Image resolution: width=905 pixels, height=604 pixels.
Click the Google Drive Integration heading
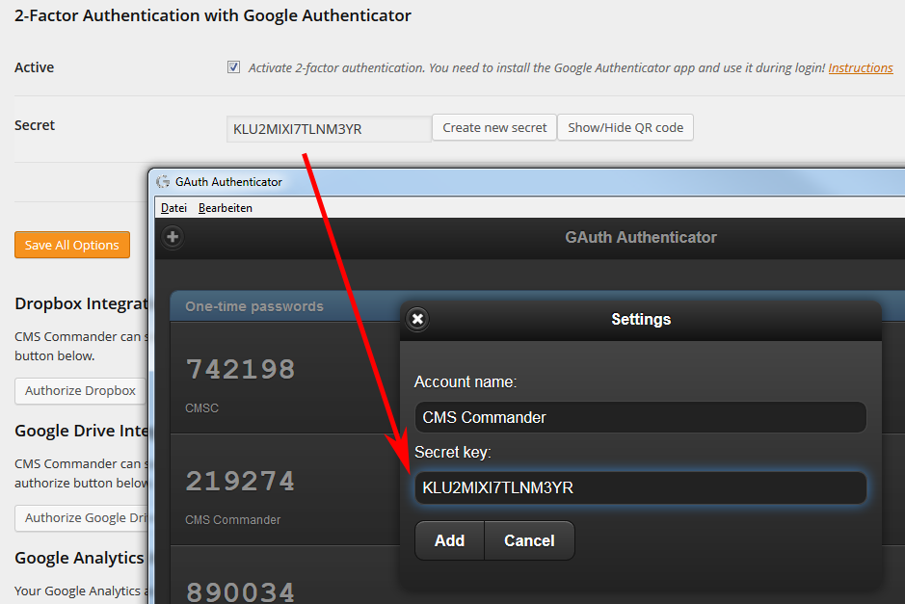(81, 431)
